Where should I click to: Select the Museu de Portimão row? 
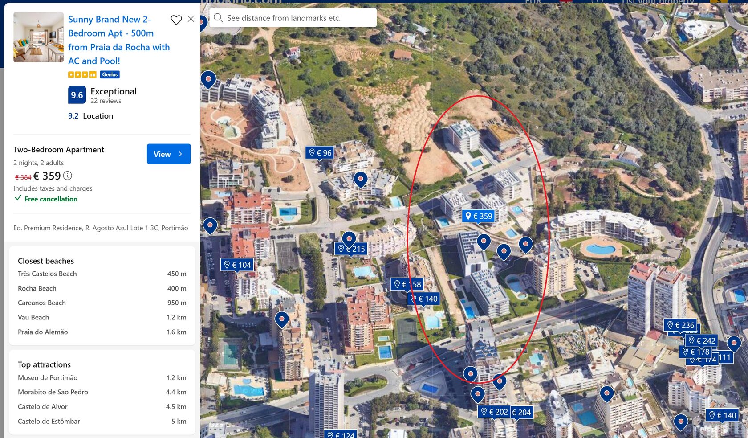102,377
